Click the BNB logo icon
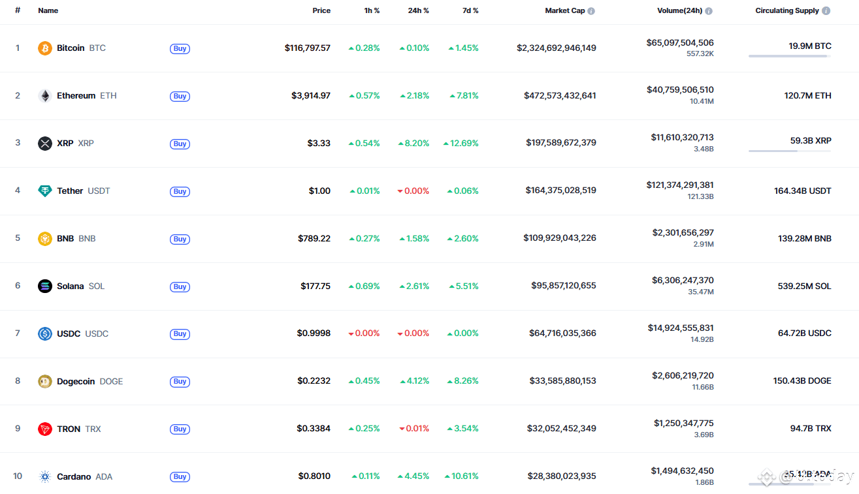This screenshot has height=494, width=859. point(45,239)
